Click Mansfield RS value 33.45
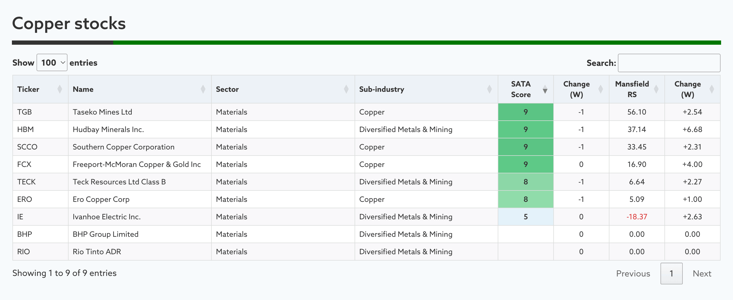This screenshot has width=733, height=300. click(637, 147)
